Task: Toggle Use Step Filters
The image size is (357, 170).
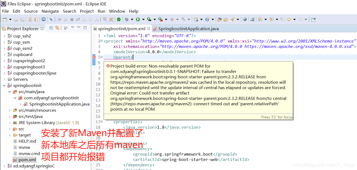Action: pos(111,20)
